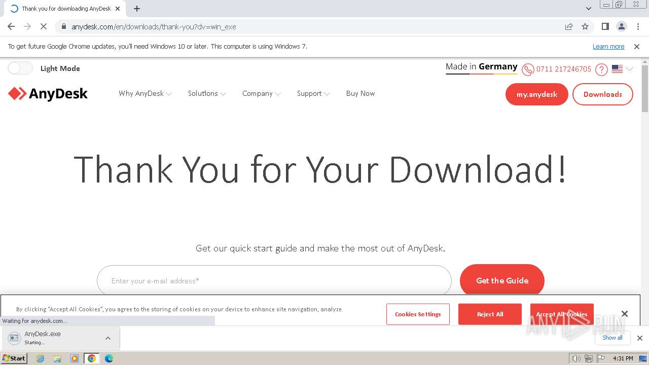Viewport: 649px width, 365px height.
Task: Click the volume speaker tray icon
Action: [576, 358]
